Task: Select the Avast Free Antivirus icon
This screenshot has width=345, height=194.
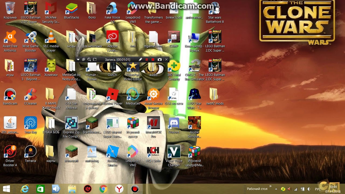Action: click(x=10, y=41)
